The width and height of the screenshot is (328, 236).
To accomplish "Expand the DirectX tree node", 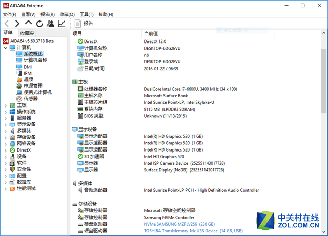I will (6, 151).
